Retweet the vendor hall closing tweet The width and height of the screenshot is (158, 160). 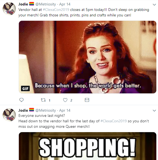[x=43, y=100]
